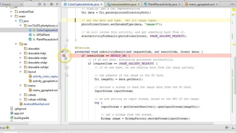Fold block at SD Card address comment
The height and width of the screenshot is (133, 237).
[67, 75]
